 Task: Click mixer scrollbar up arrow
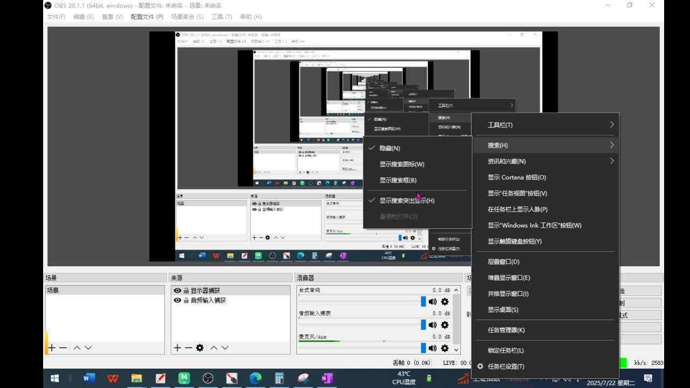457,290
